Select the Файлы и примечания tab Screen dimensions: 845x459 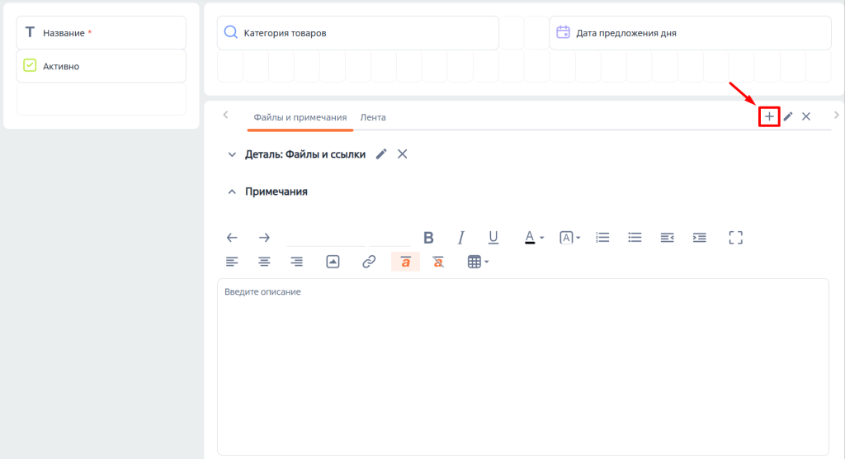pos(300,117)
